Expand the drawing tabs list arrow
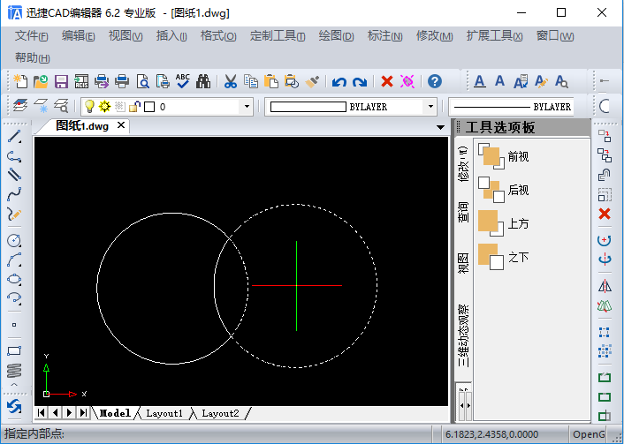This screenshot has width=624, height=444. pyautogui.click(x=440, y=128)
